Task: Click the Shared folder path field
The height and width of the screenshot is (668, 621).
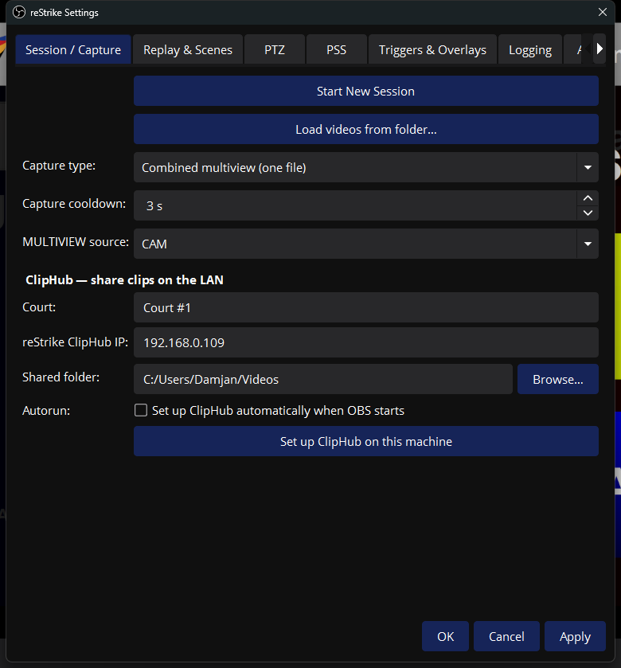Action: pos(323,379)
